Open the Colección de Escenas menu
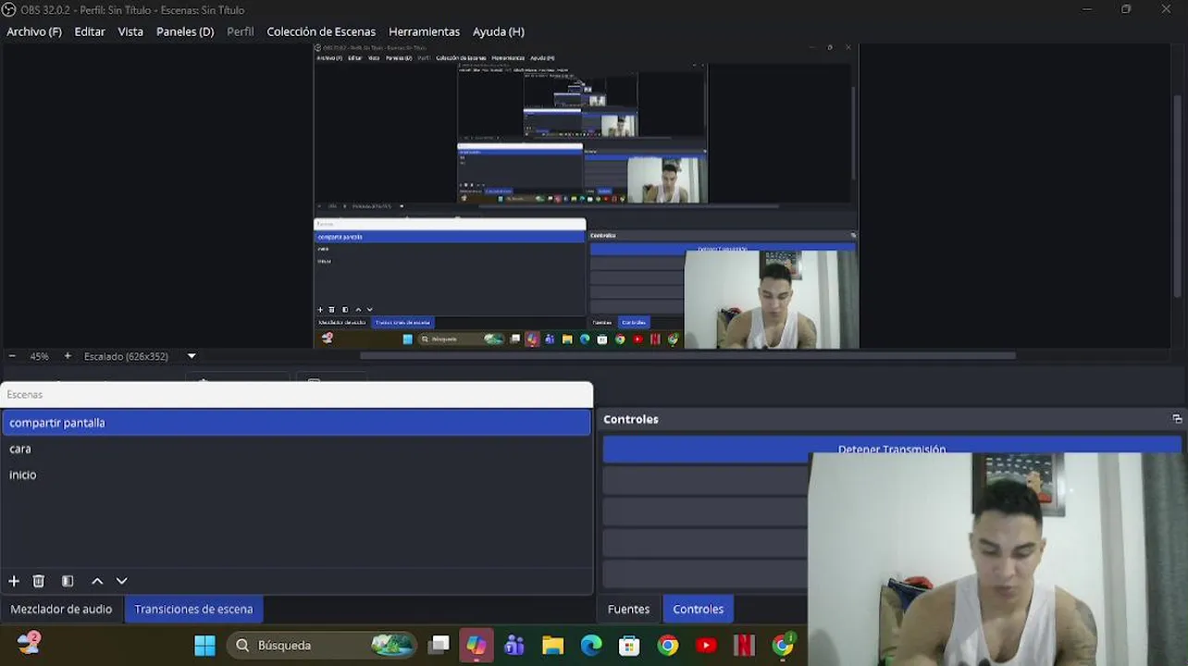 (x=321, y=31)
